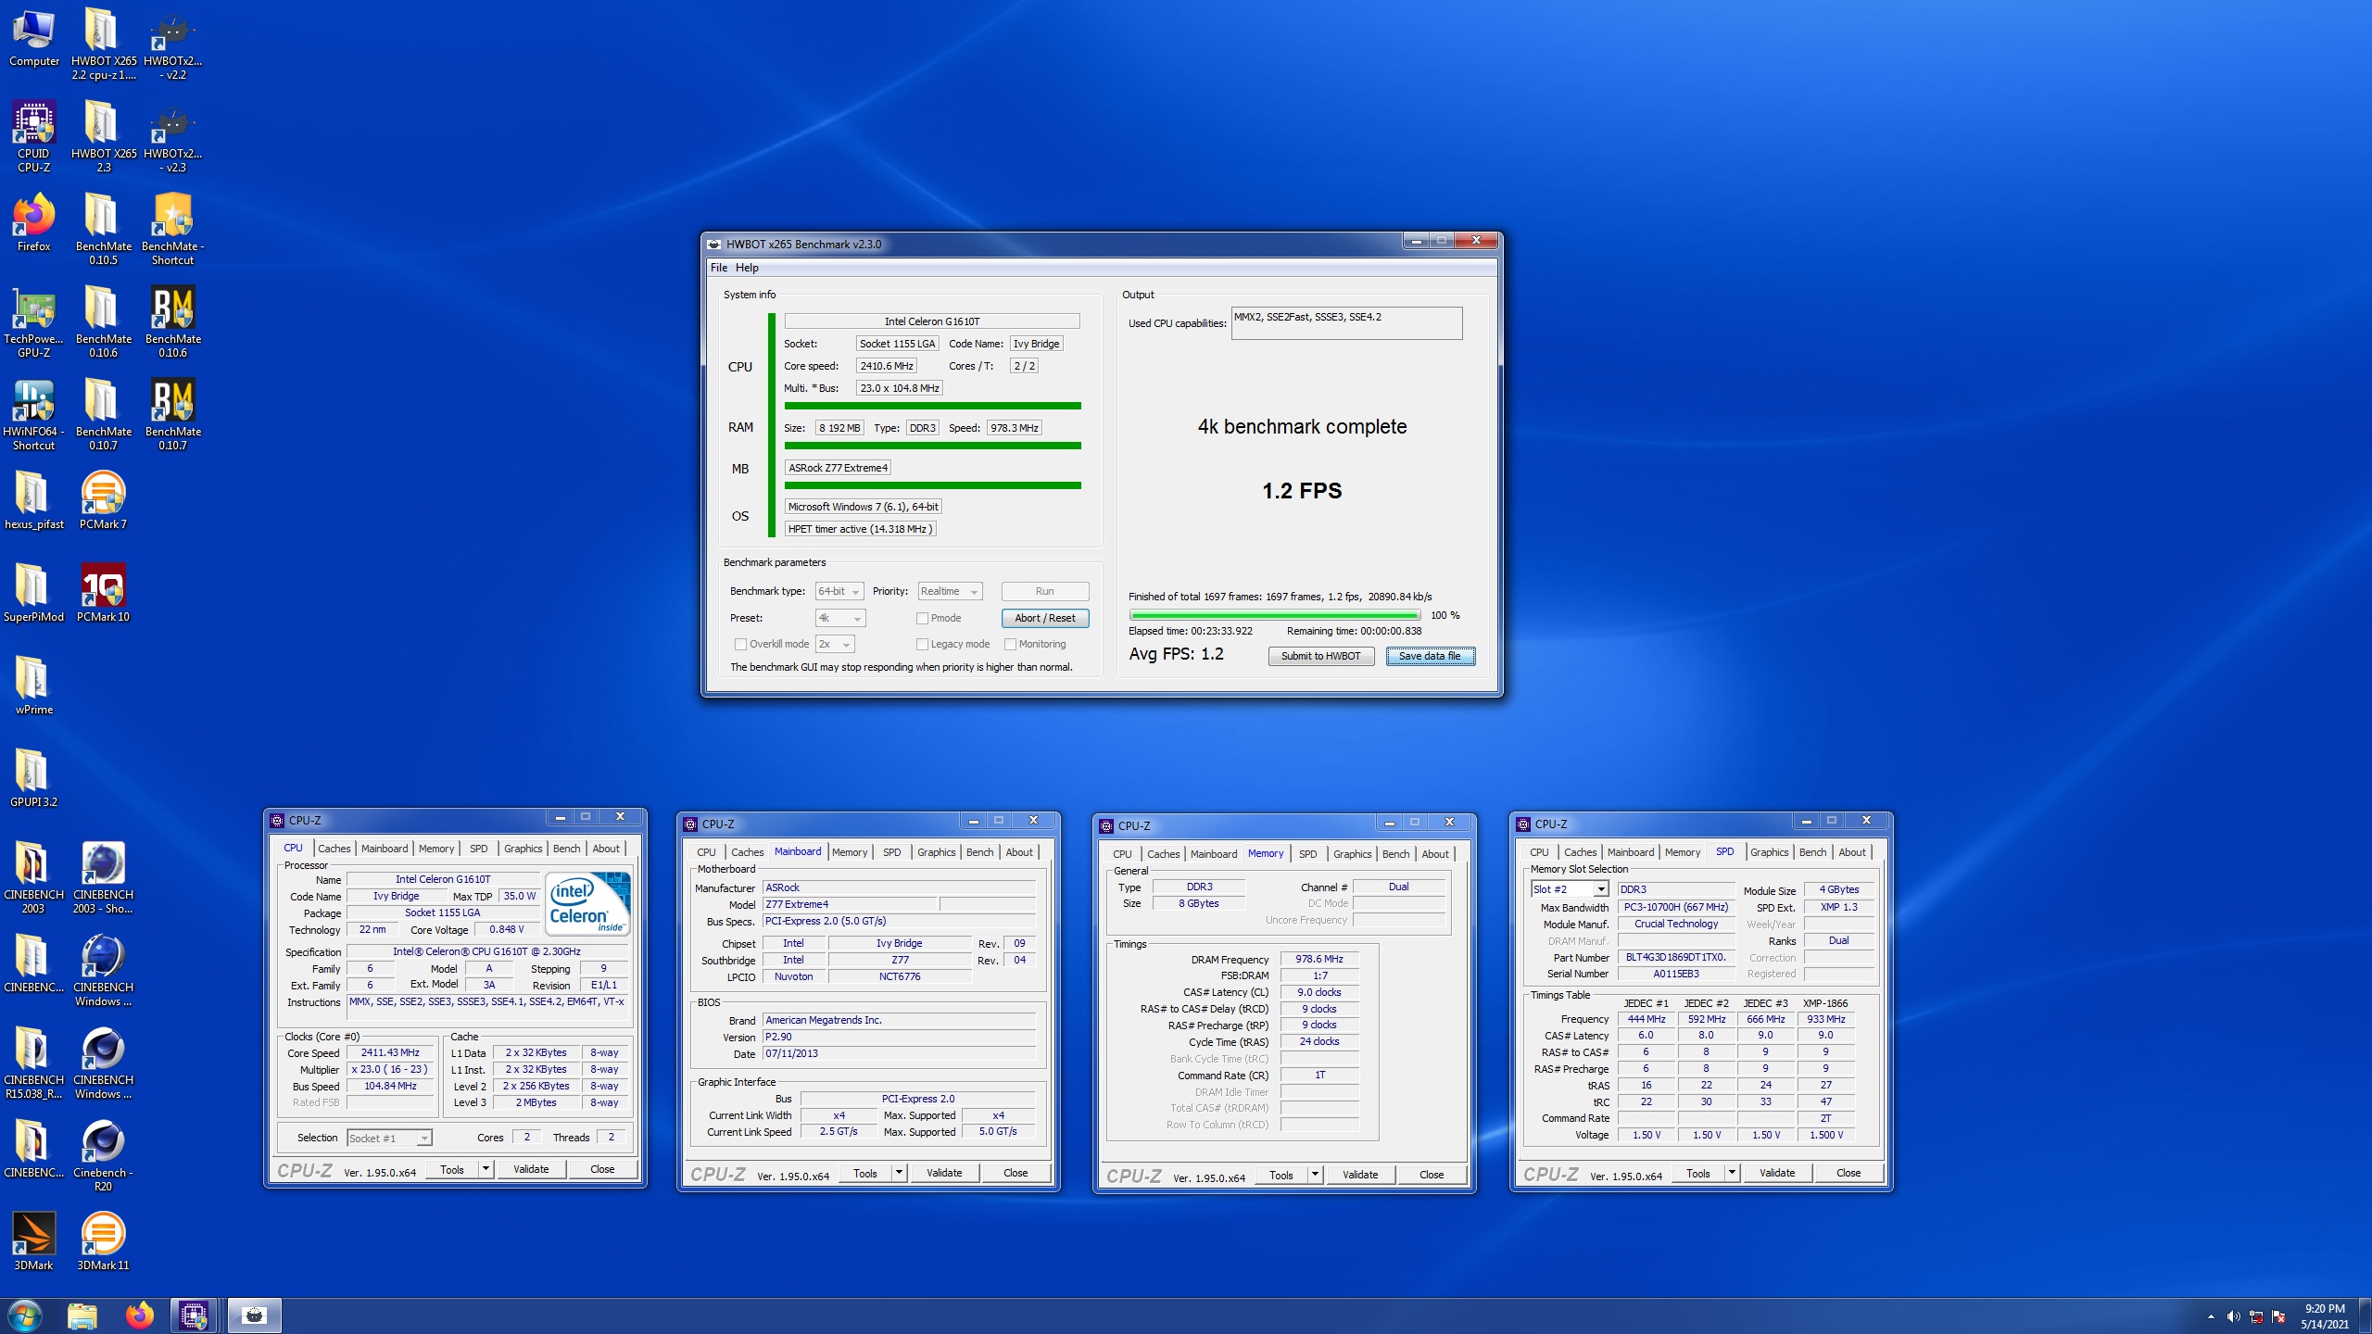Image resolution: width=2372 pixels, height=1334 pixels.
Task: Open the GPUPI 3.2 folder icon
Action: (x=34, y=778)
